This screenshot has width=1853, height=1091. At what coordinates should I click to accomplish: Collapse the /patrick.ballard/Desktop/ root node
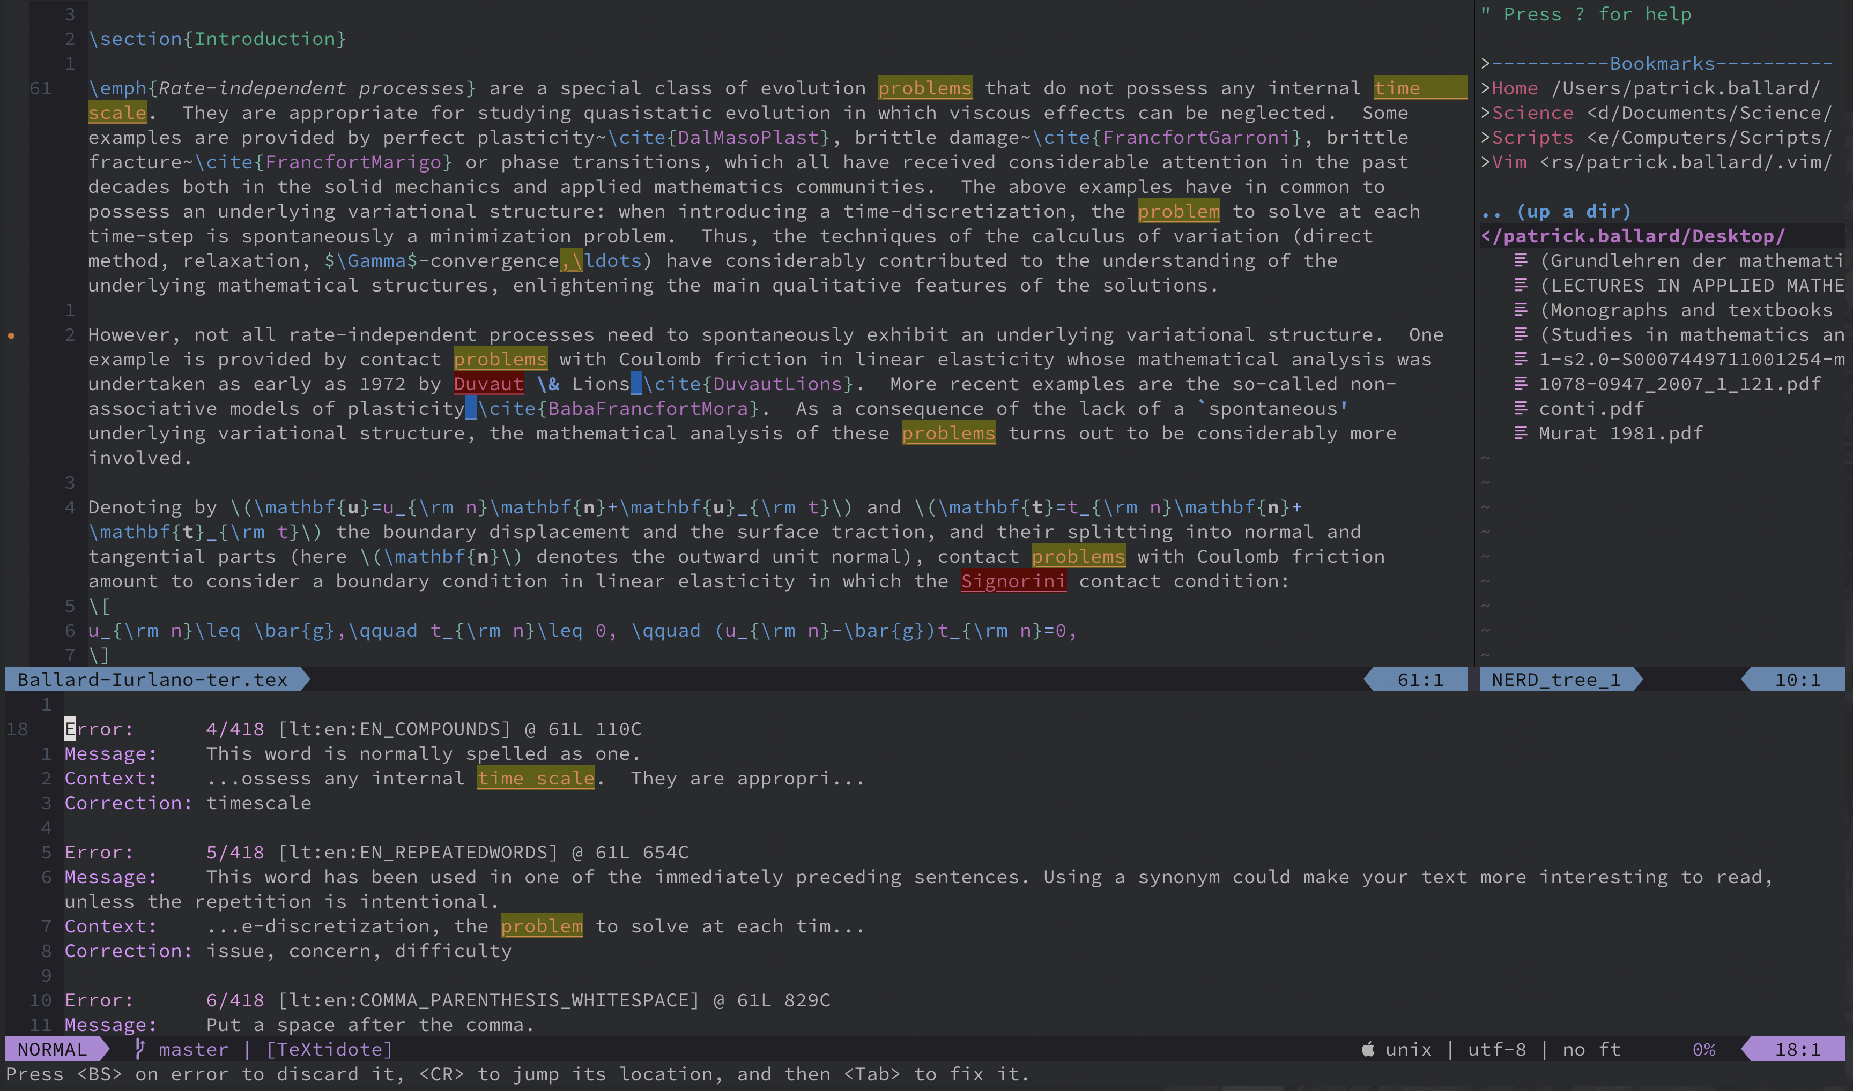(1633, 236)
